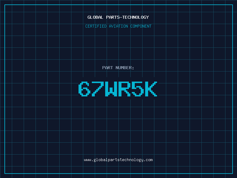This screenshot has width=237, height=178.
Task: Click the word "PART" in the label
Action: 108,68
